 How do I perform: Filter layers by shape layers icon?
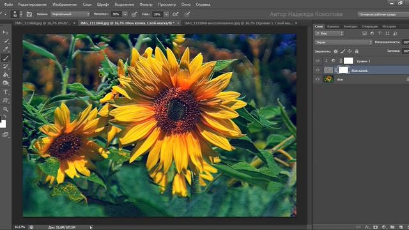388,33
